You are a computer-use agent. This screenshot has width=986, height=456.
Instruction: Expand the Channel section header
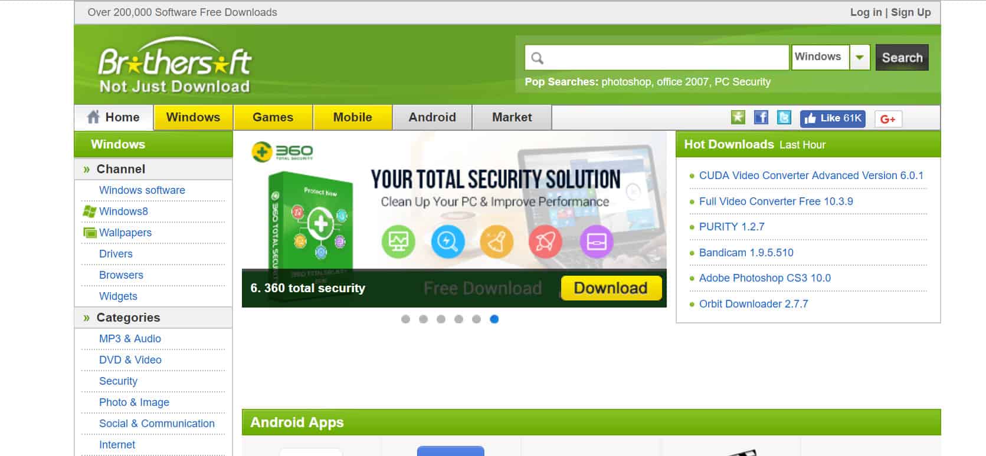[x=153, y=169]
